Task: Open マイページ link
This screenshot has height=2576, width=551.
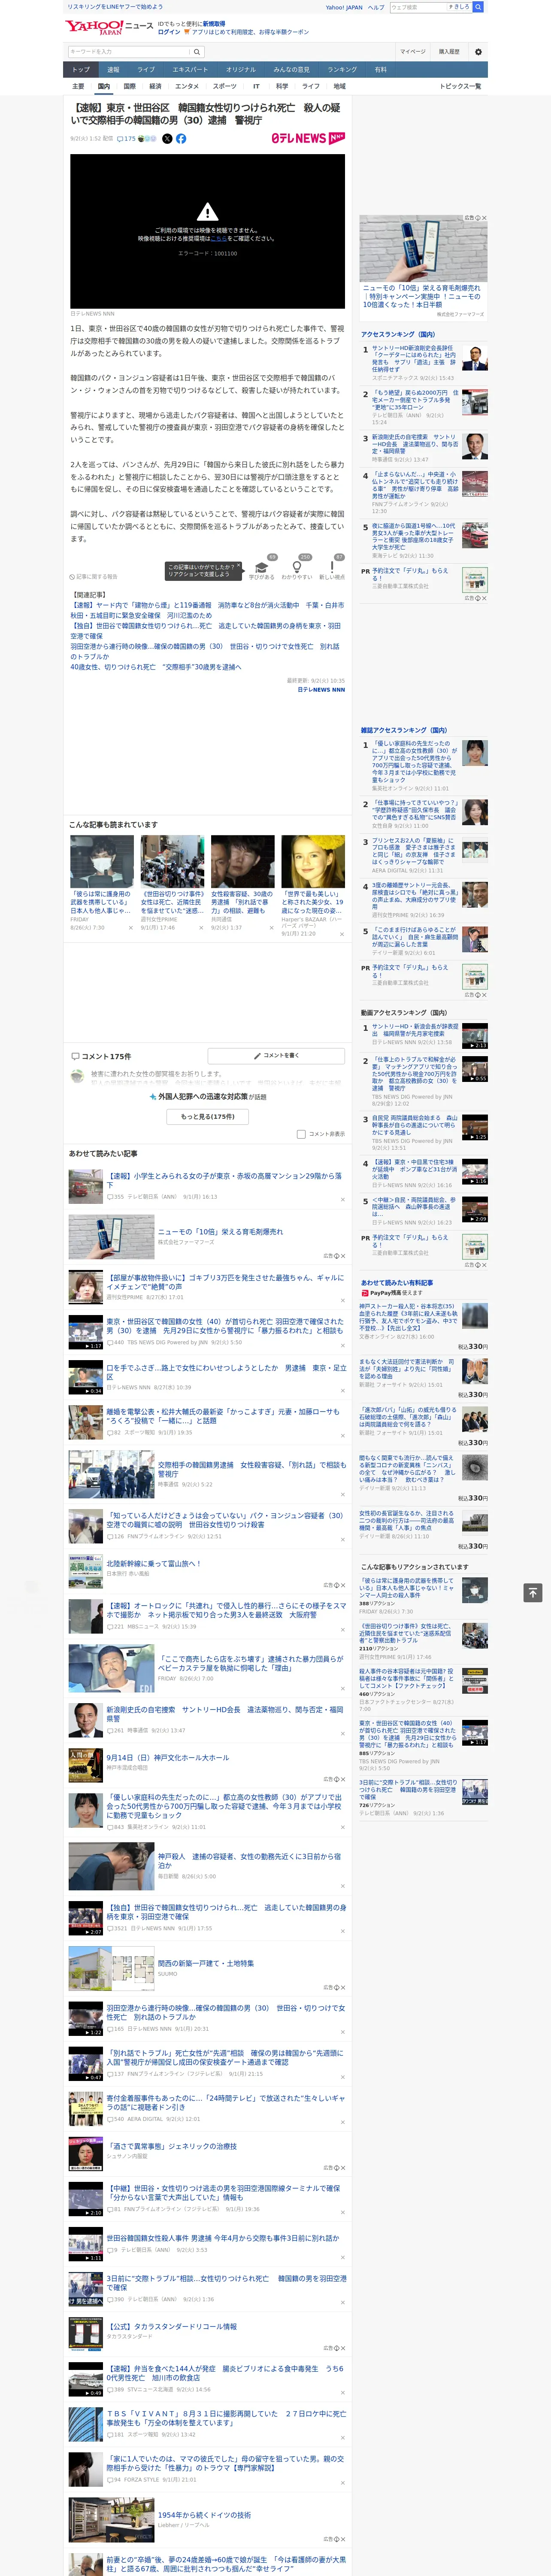Action: click(x=412, y=52)
